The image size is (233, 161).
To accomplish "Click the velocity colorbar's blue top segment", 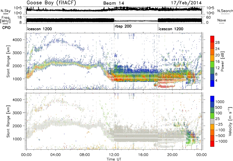I will (212, 99).
